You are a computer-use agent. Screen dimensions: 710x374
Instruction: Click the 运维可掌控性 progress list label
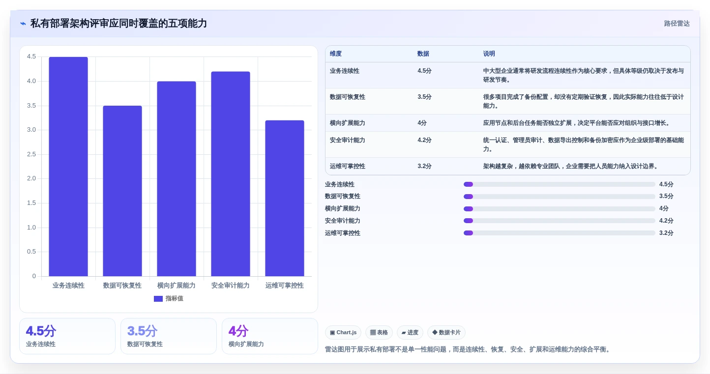pos(343,233)
